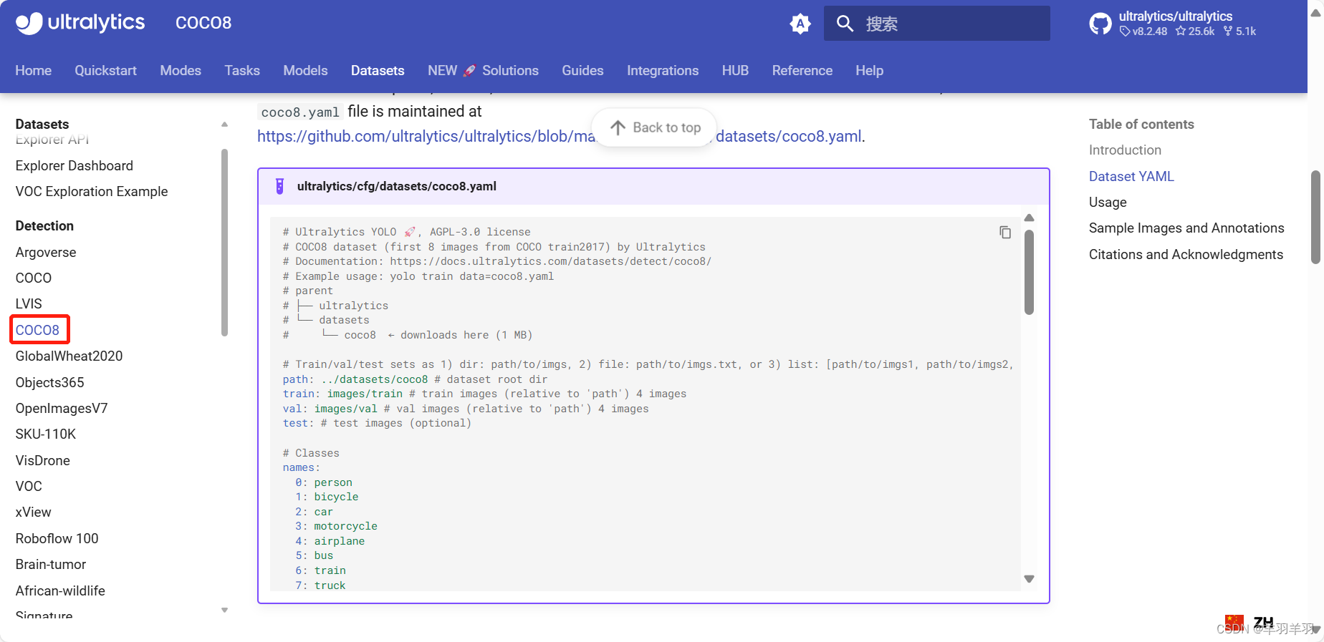Open the Guides tab
This screenshot has height=642, width=1324.
[x=582, y=71]
